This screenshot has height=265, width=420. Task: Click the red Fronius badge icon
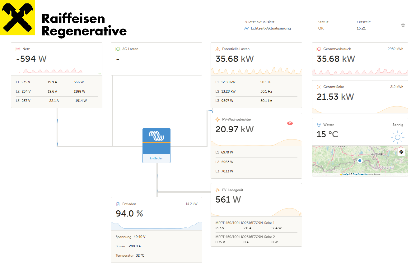pyautogui.click(x=290, y=123)
